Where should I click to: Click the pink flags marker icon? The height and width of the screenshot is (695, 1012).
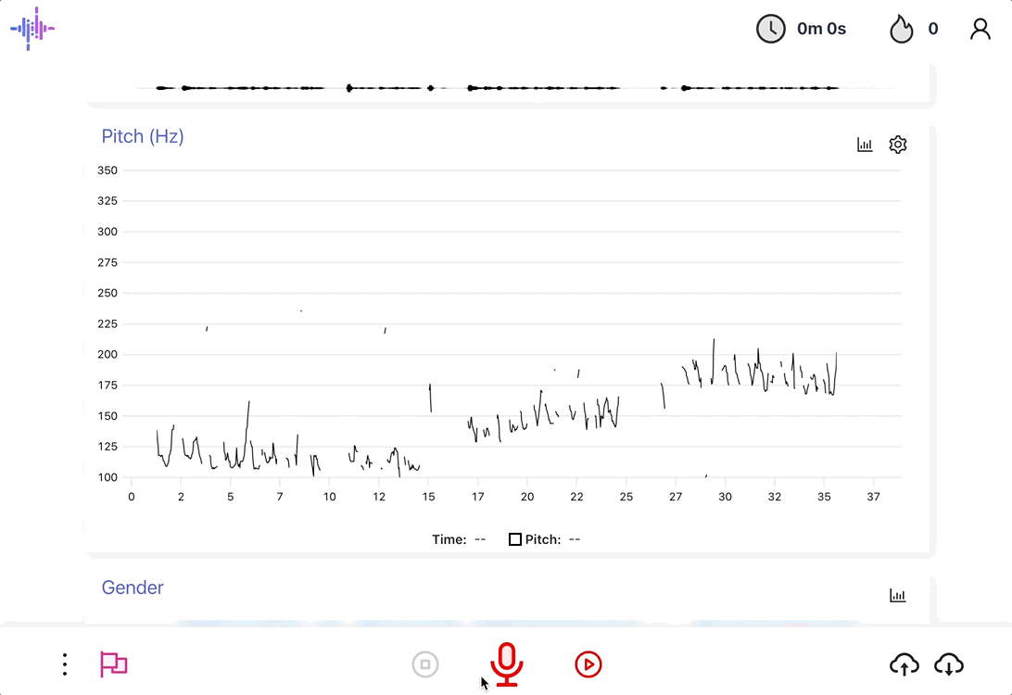pos(113,663)
